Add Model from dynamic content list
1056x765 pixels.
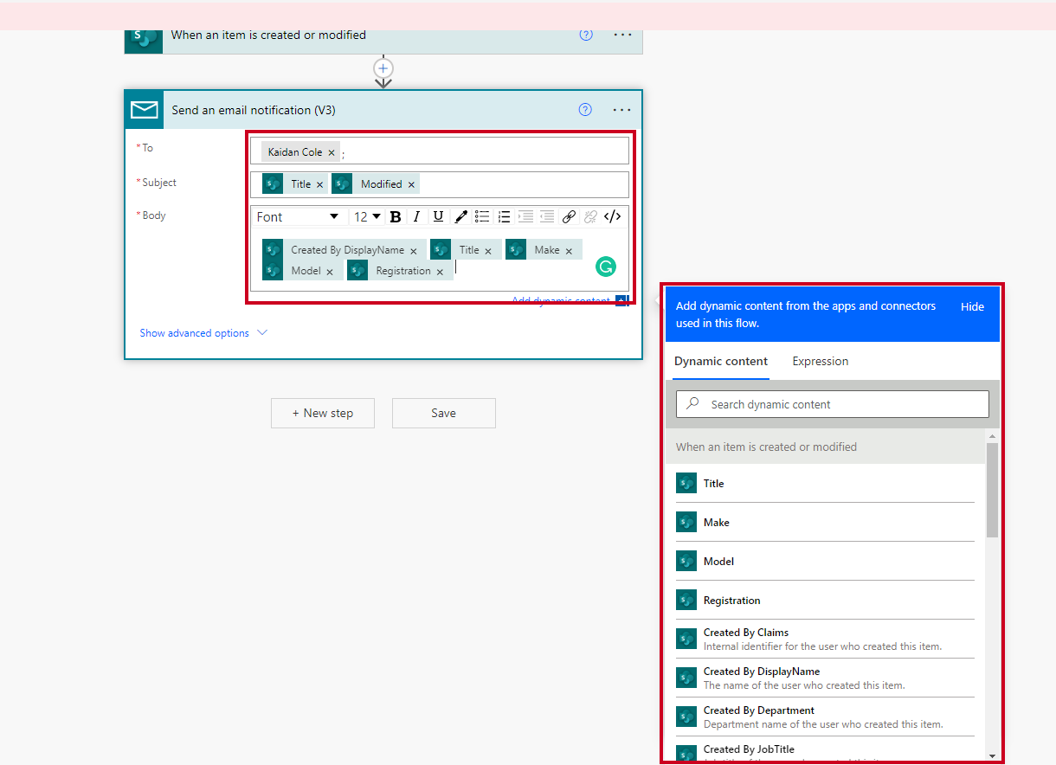(x=825, y=561)
